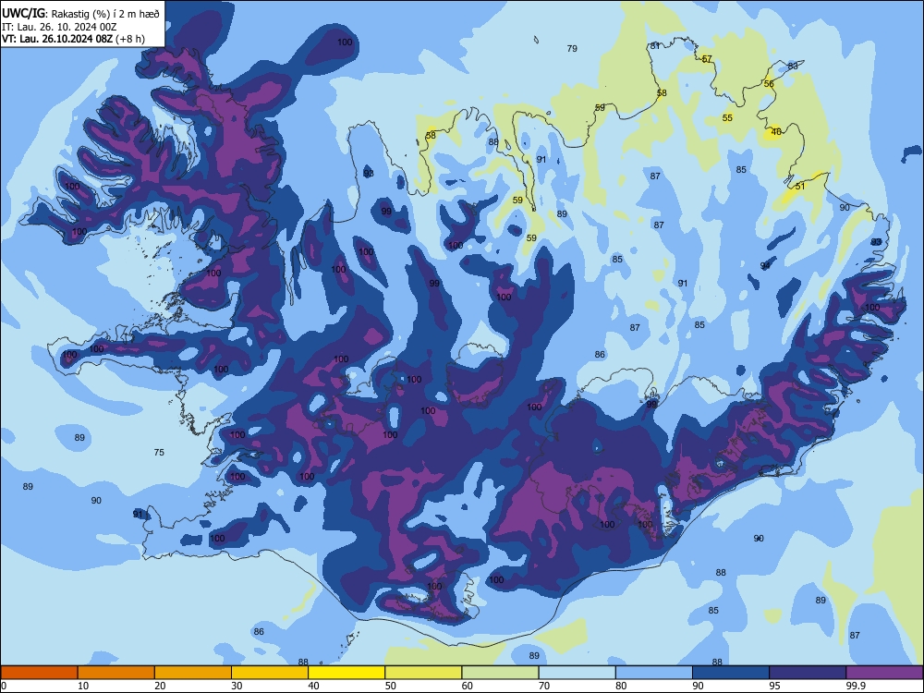Viewport: 924px width, 693px height.
Task: Select the golden 30–40 legend swatch
Action: pos(270,673)
